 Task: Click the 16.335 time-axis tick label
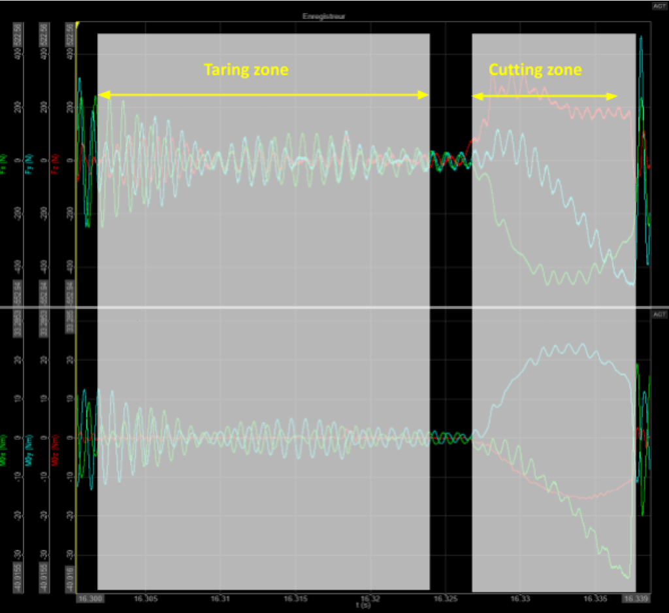[x=595, y=599]
